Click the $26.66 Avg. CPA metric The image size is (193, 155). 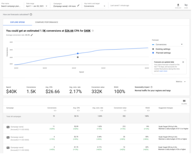(53, 92)
